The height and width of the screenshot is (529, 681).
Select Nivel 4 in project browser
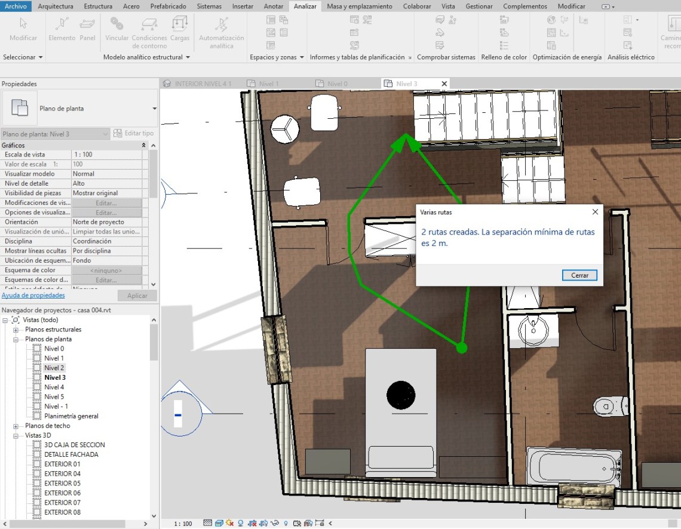pyautogui.click(x=54, y=387)
